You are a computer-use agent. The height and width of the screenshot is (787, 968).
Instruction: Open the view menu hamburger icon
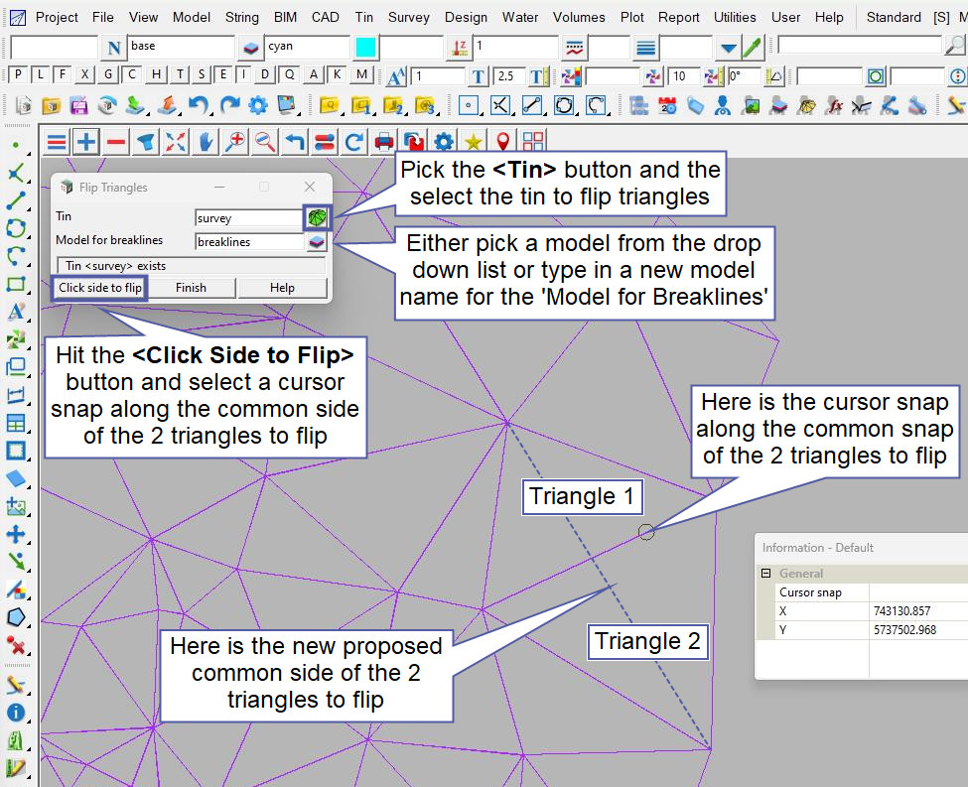tap(57, 143)
